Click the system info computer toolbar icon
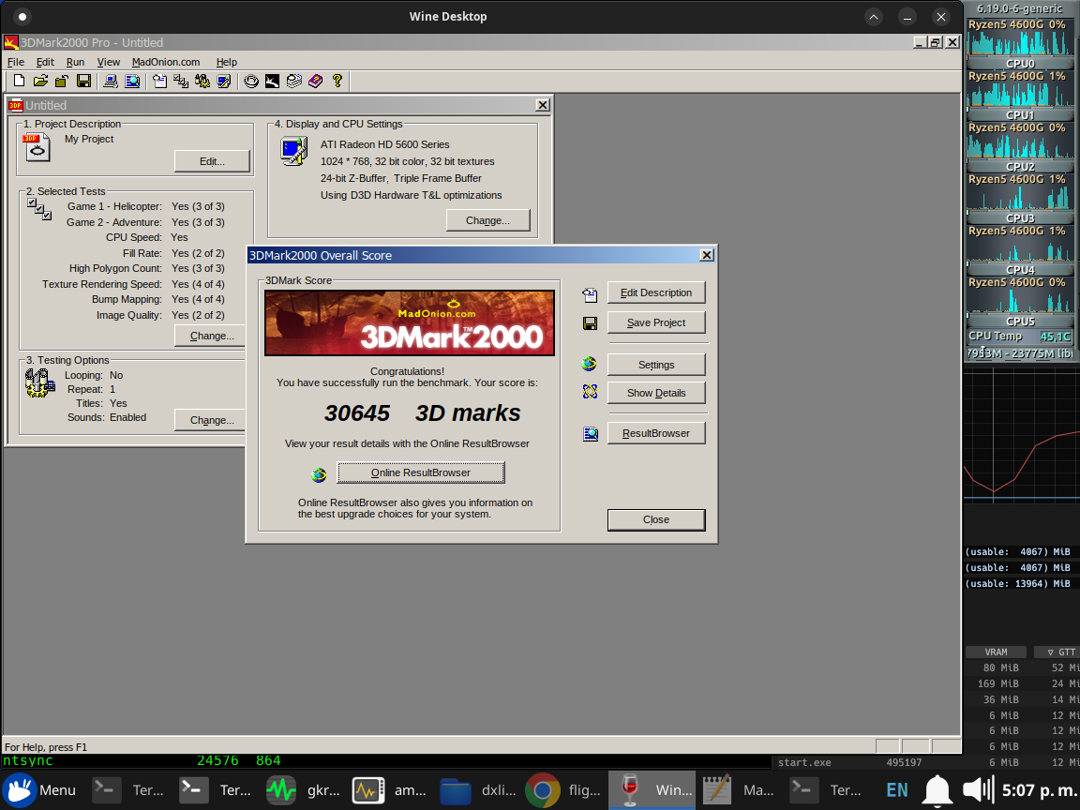 [111, 82]
